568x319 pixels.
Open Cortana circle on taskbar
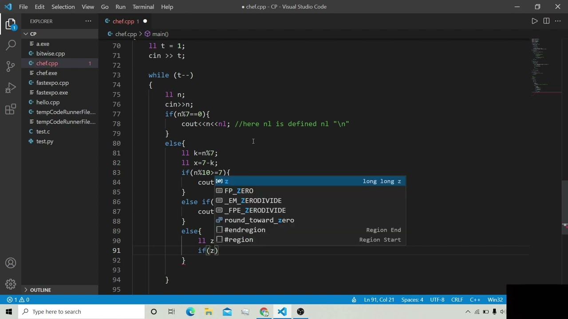click(x=154, y=311)
